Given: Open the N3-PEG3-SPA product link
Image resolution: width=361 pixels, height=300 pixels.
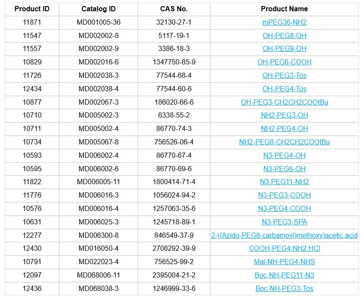Looking at the screenshot, I should coord(284,222).
